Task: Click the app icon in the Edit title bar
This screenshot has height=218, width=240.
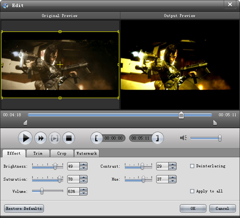Action: 6,6
